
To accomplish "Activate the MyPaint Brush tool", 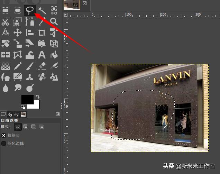I will coord(18,76).
